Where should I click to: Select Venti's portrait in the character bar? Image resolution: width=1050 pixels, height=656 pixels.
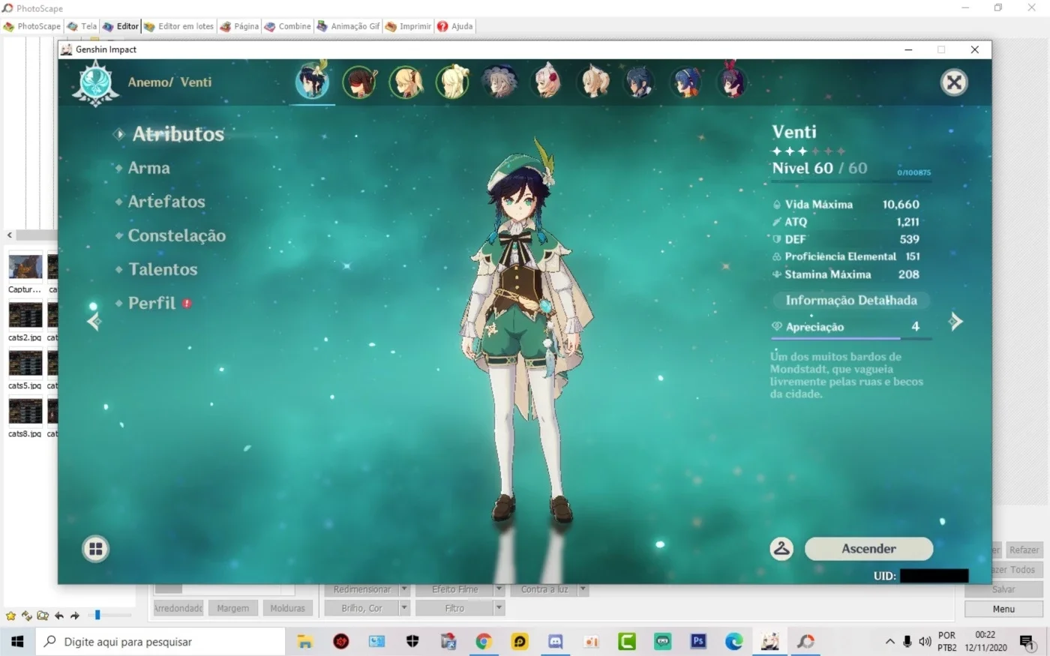(312, 82)
